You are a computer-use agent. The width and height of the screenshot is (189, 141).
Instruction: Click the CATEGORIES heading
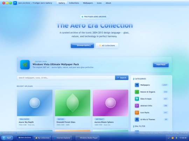pos(140,79)
